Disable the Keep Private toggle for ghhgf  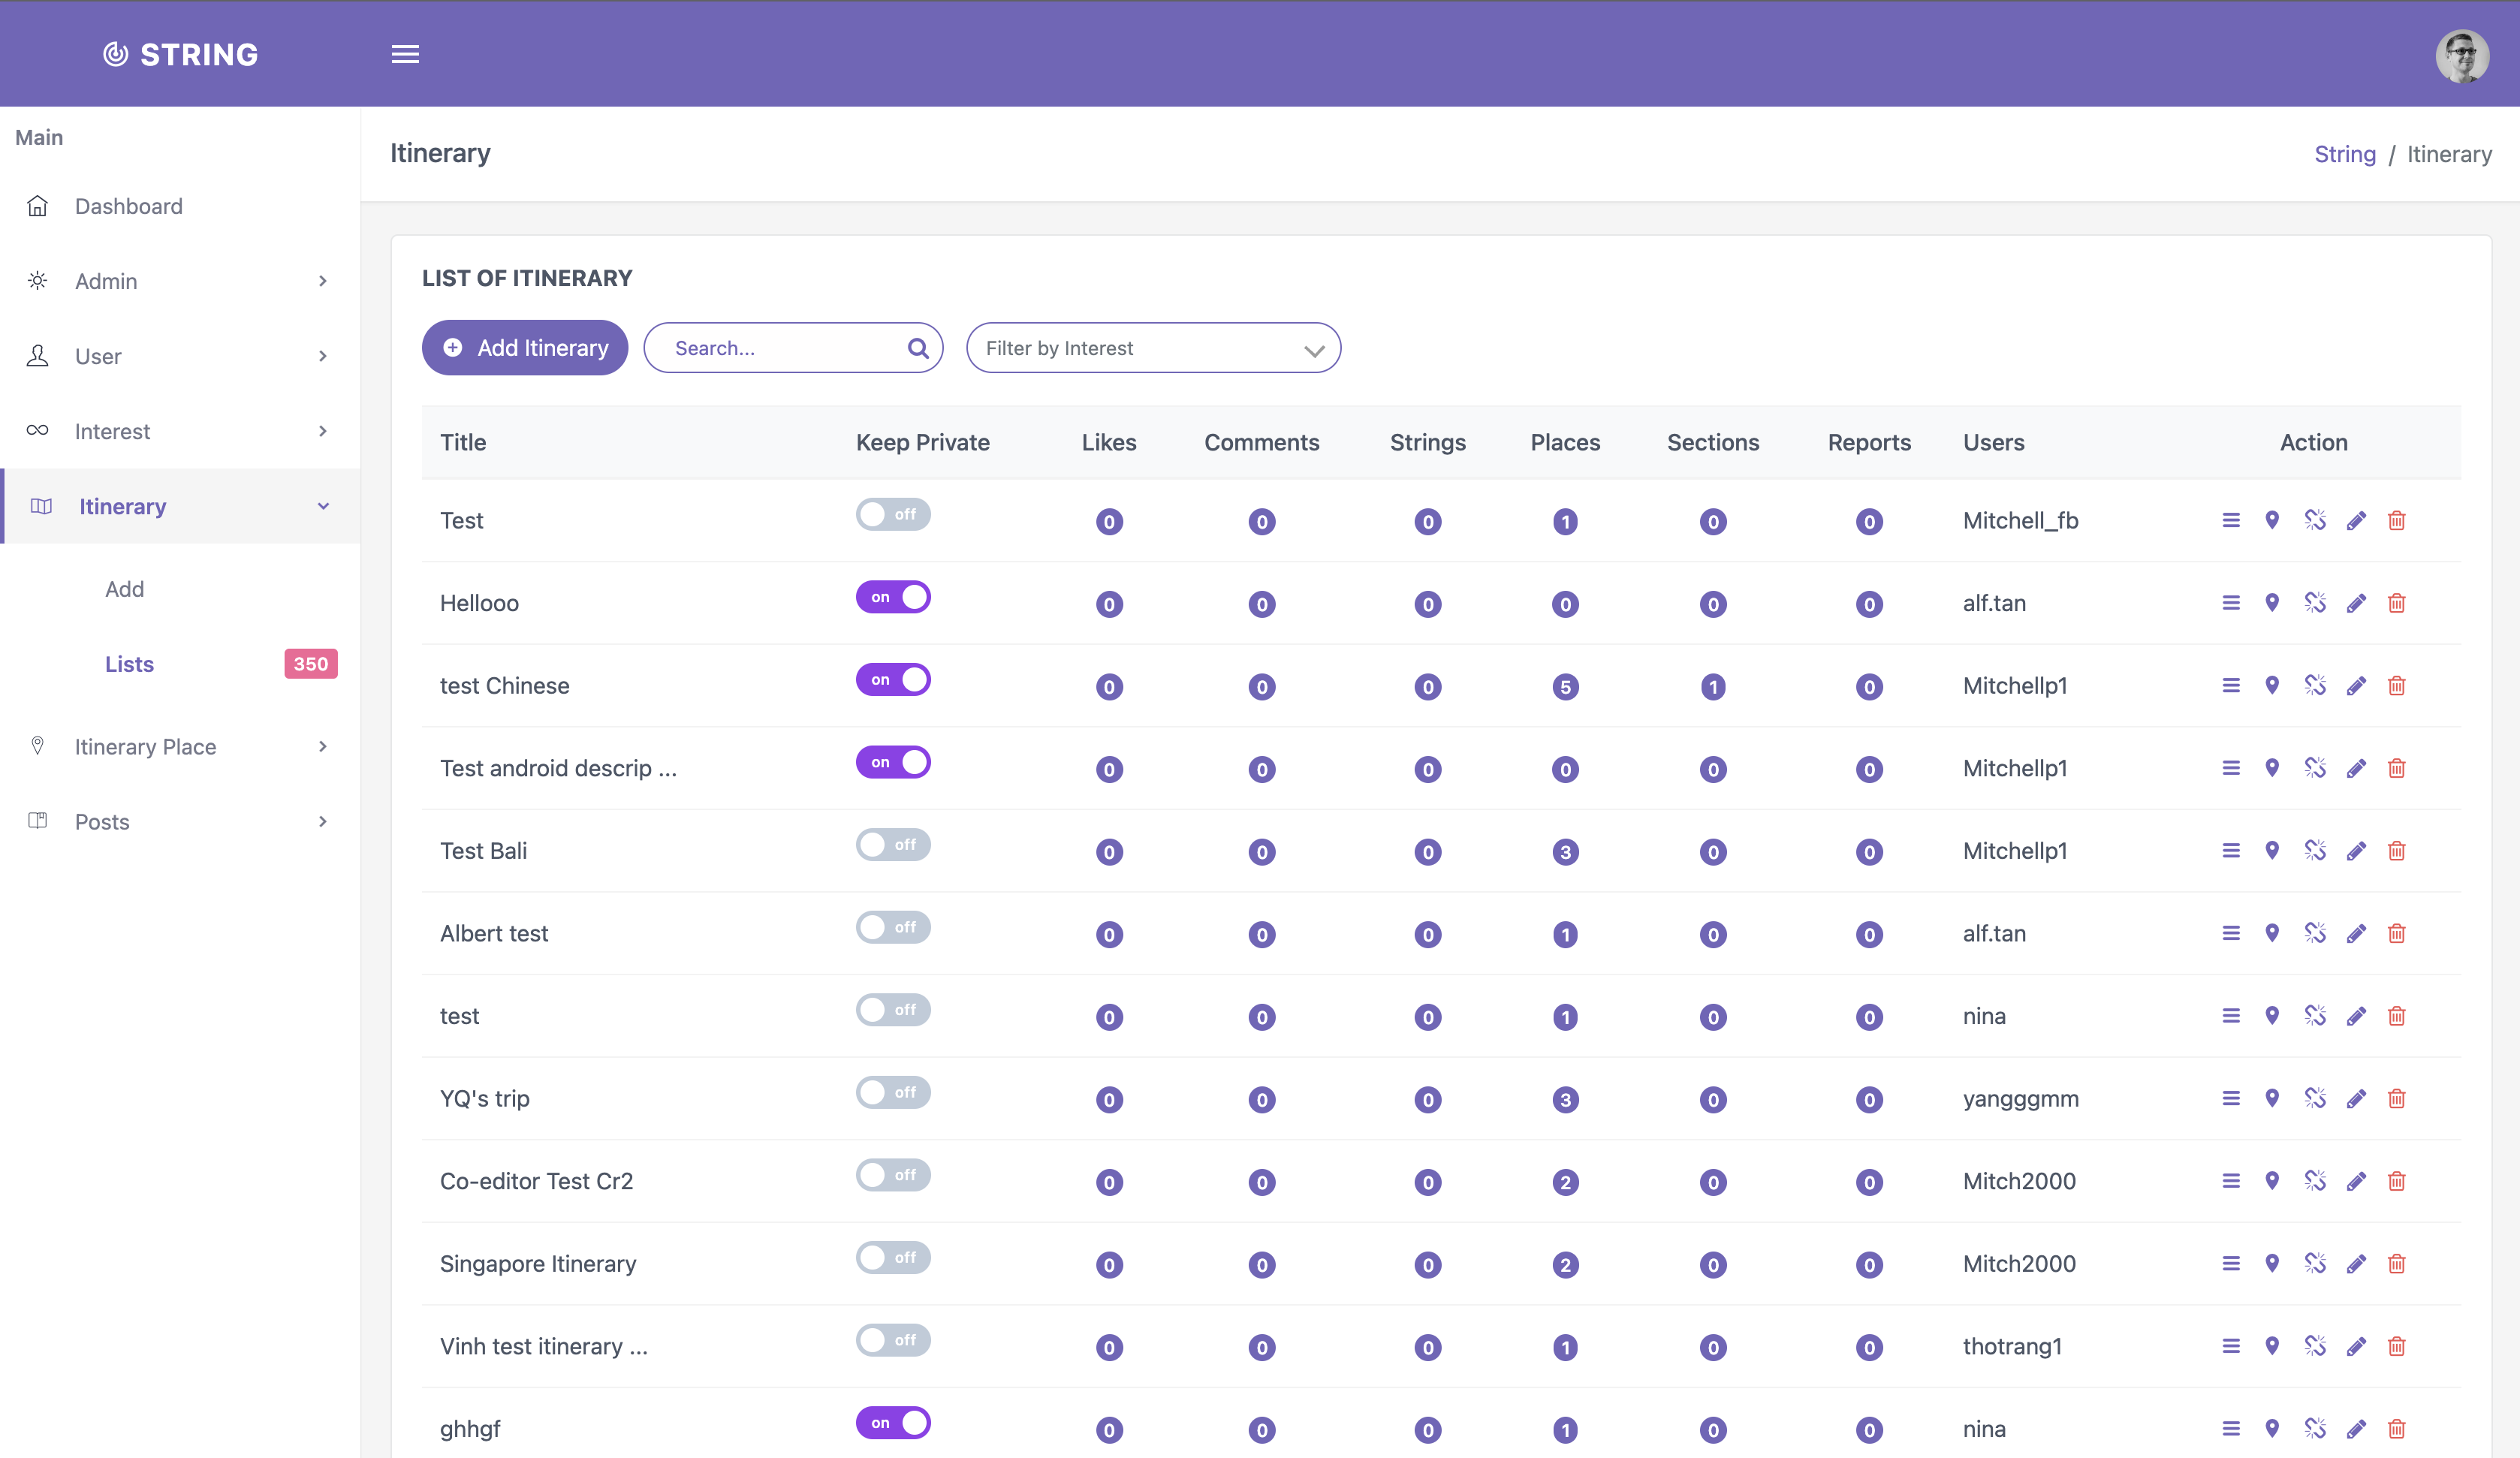point(893,1422)
